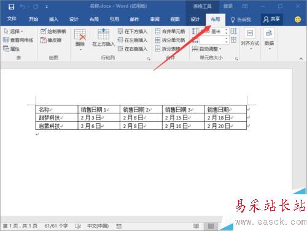Screen dimensions: 307x231
Task: Click the smiley feedback icon
Action: (x=298, y=20)
